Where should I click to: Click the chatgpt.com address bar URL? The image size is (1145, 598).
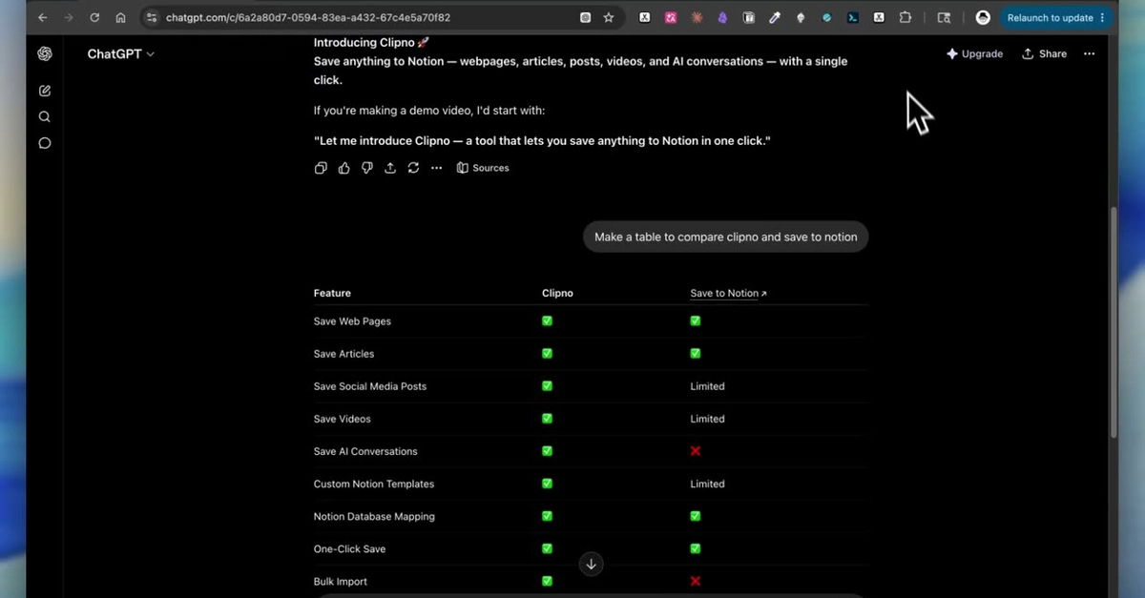click(308, 17)
